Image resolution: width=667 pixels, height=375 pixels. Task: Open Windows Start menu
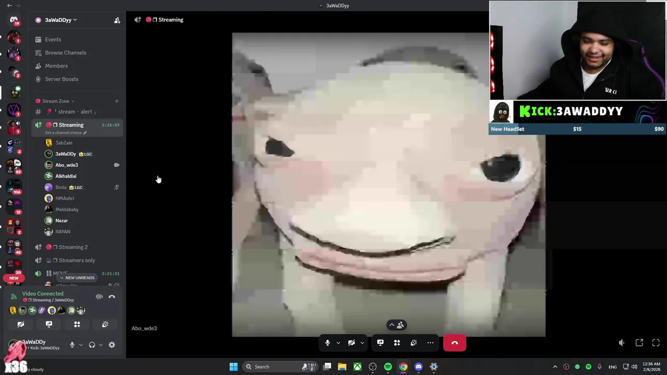(233, 367)
